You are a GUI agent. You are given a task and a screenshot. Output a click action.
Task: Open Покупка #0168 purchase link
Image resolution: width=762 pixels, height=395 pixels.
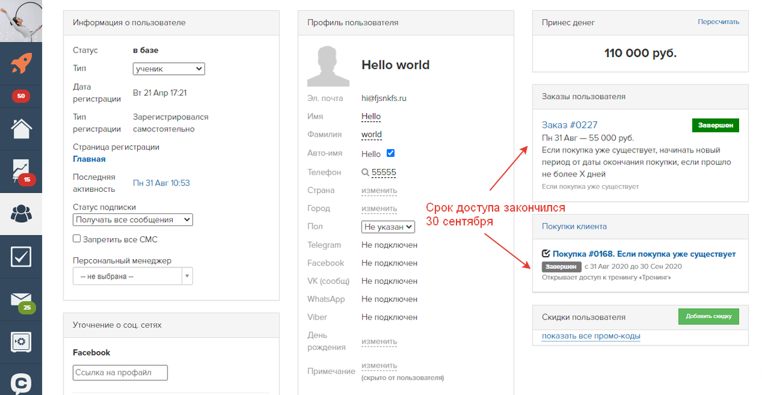click(644, 254)
